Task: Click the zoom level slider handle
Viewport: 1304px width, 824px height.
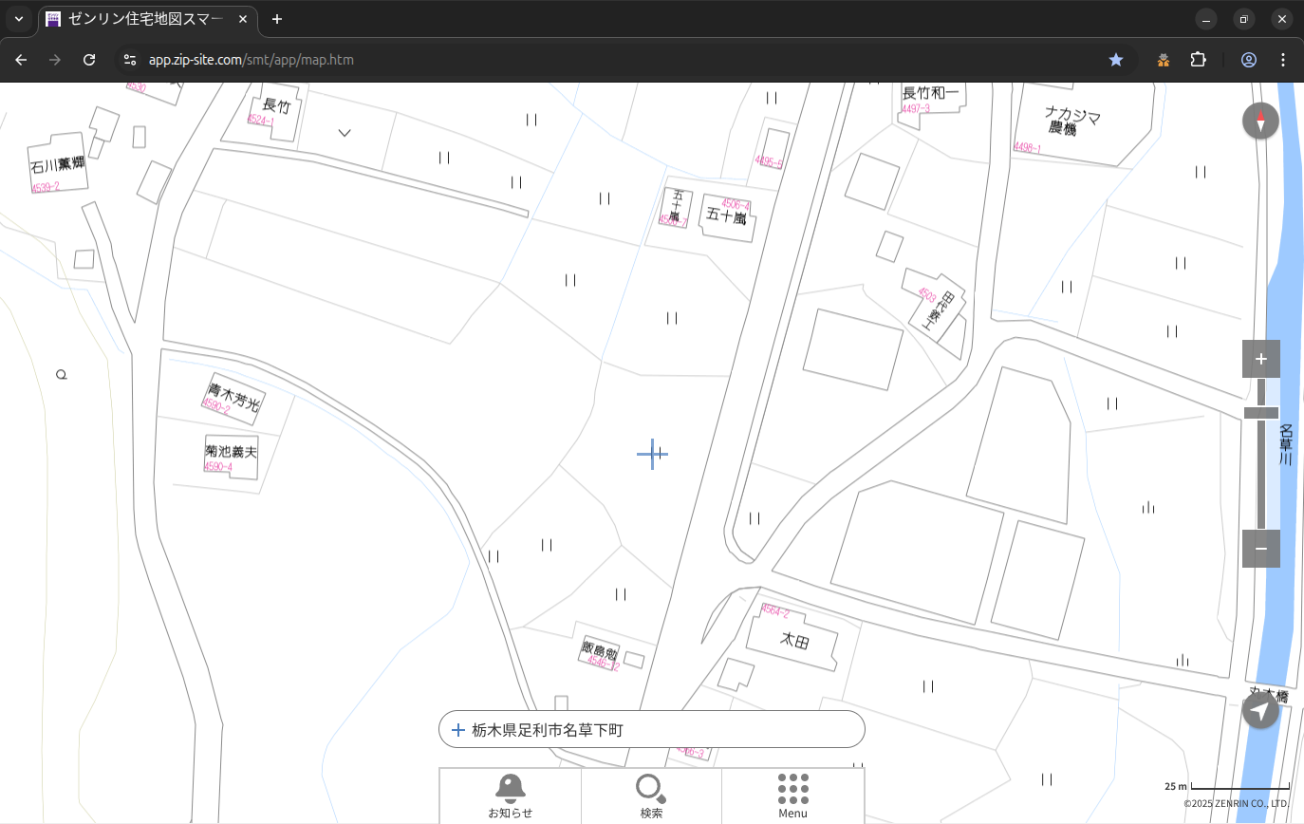Action: 1260,413
